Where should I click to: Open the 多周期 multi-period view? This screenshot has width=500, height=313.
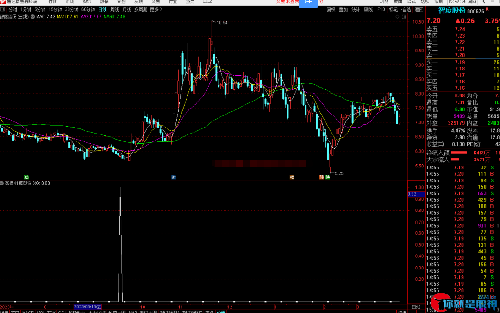click(141, 10)
